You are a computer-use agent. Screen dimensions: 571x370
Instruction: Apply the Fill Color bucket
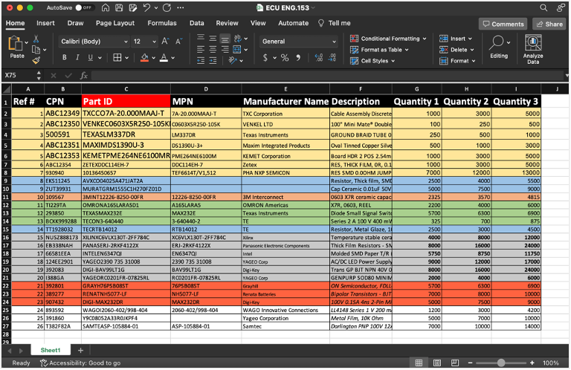[144, 57]
